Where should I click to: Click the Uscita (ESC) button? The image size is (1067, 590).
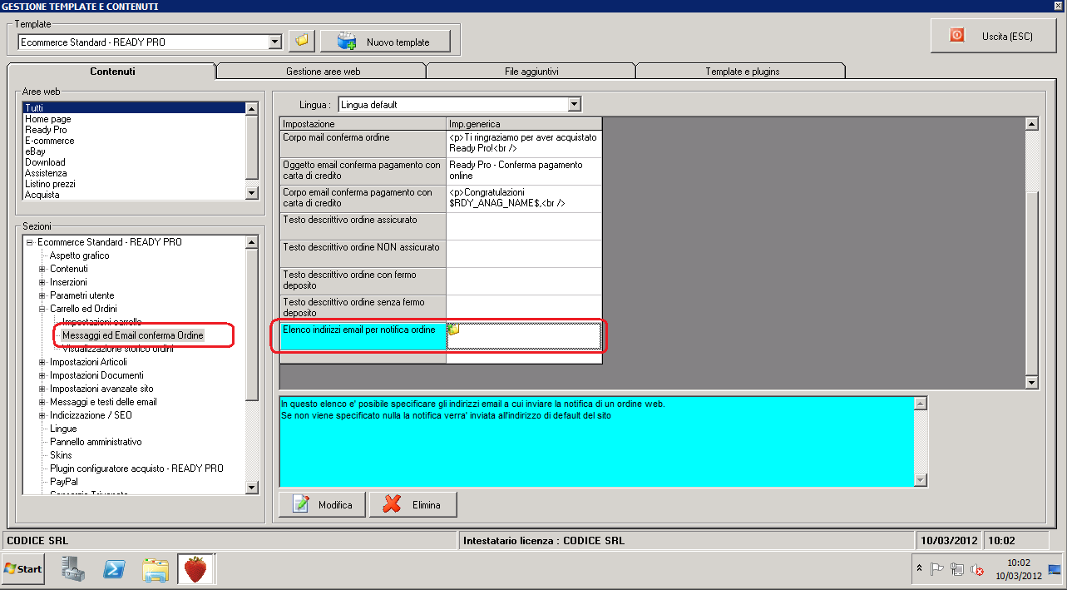coord(994,36)
